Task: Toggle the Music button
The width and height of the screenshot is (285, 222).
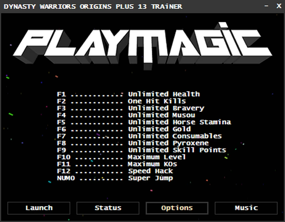Action: (246, 208)
